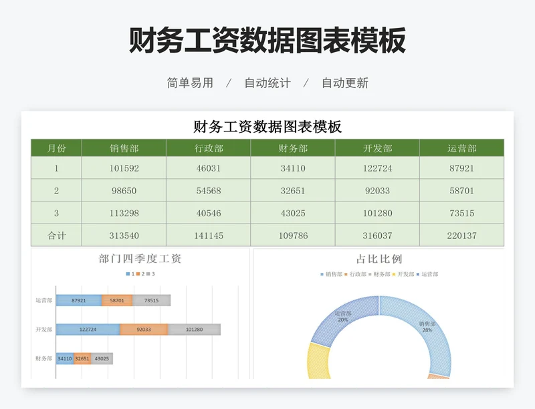The height and width of the screenshot is (409, 535).
Task: Click the cell containing 40546
Action: pyautogui.click(x=209, y=213)
